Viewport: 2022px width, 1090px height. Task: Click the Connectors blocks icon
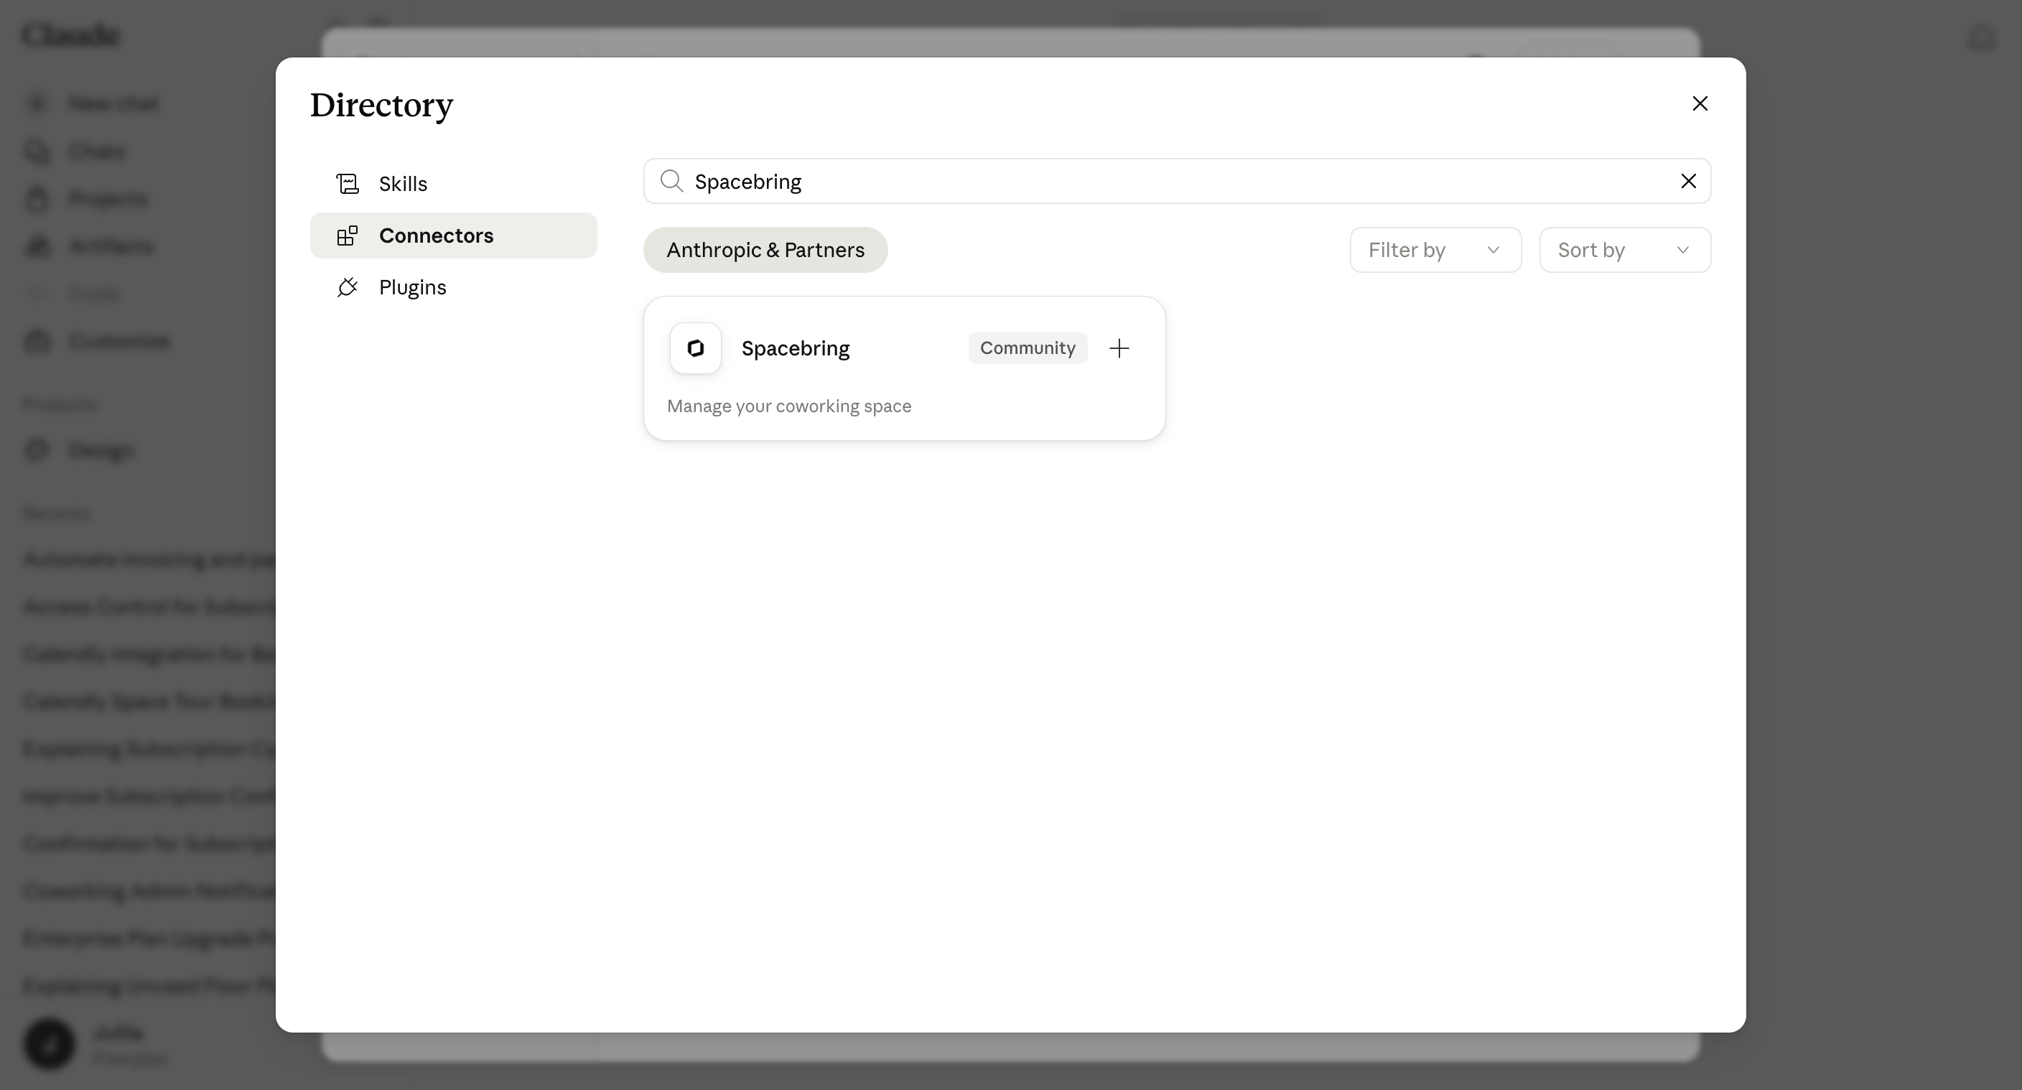click(348, 236)
